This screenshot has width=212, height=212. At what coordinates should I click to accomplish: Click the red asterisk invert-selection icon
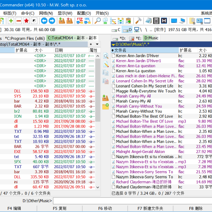point(26,21)
